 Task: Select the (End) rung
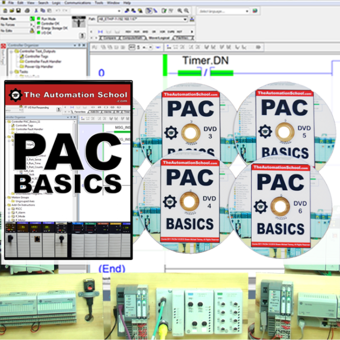(112, 269)
